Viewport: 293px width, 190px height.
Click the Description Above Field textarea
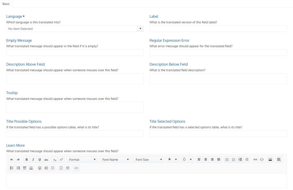pos(75,79)
